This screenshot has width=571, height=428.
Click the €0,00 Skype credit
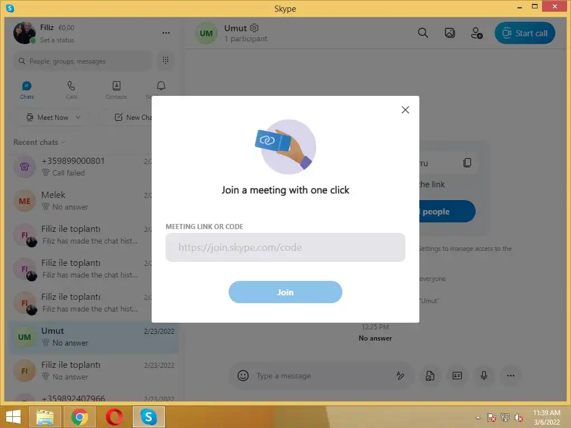pyautogui.click(x=66, y=28)
